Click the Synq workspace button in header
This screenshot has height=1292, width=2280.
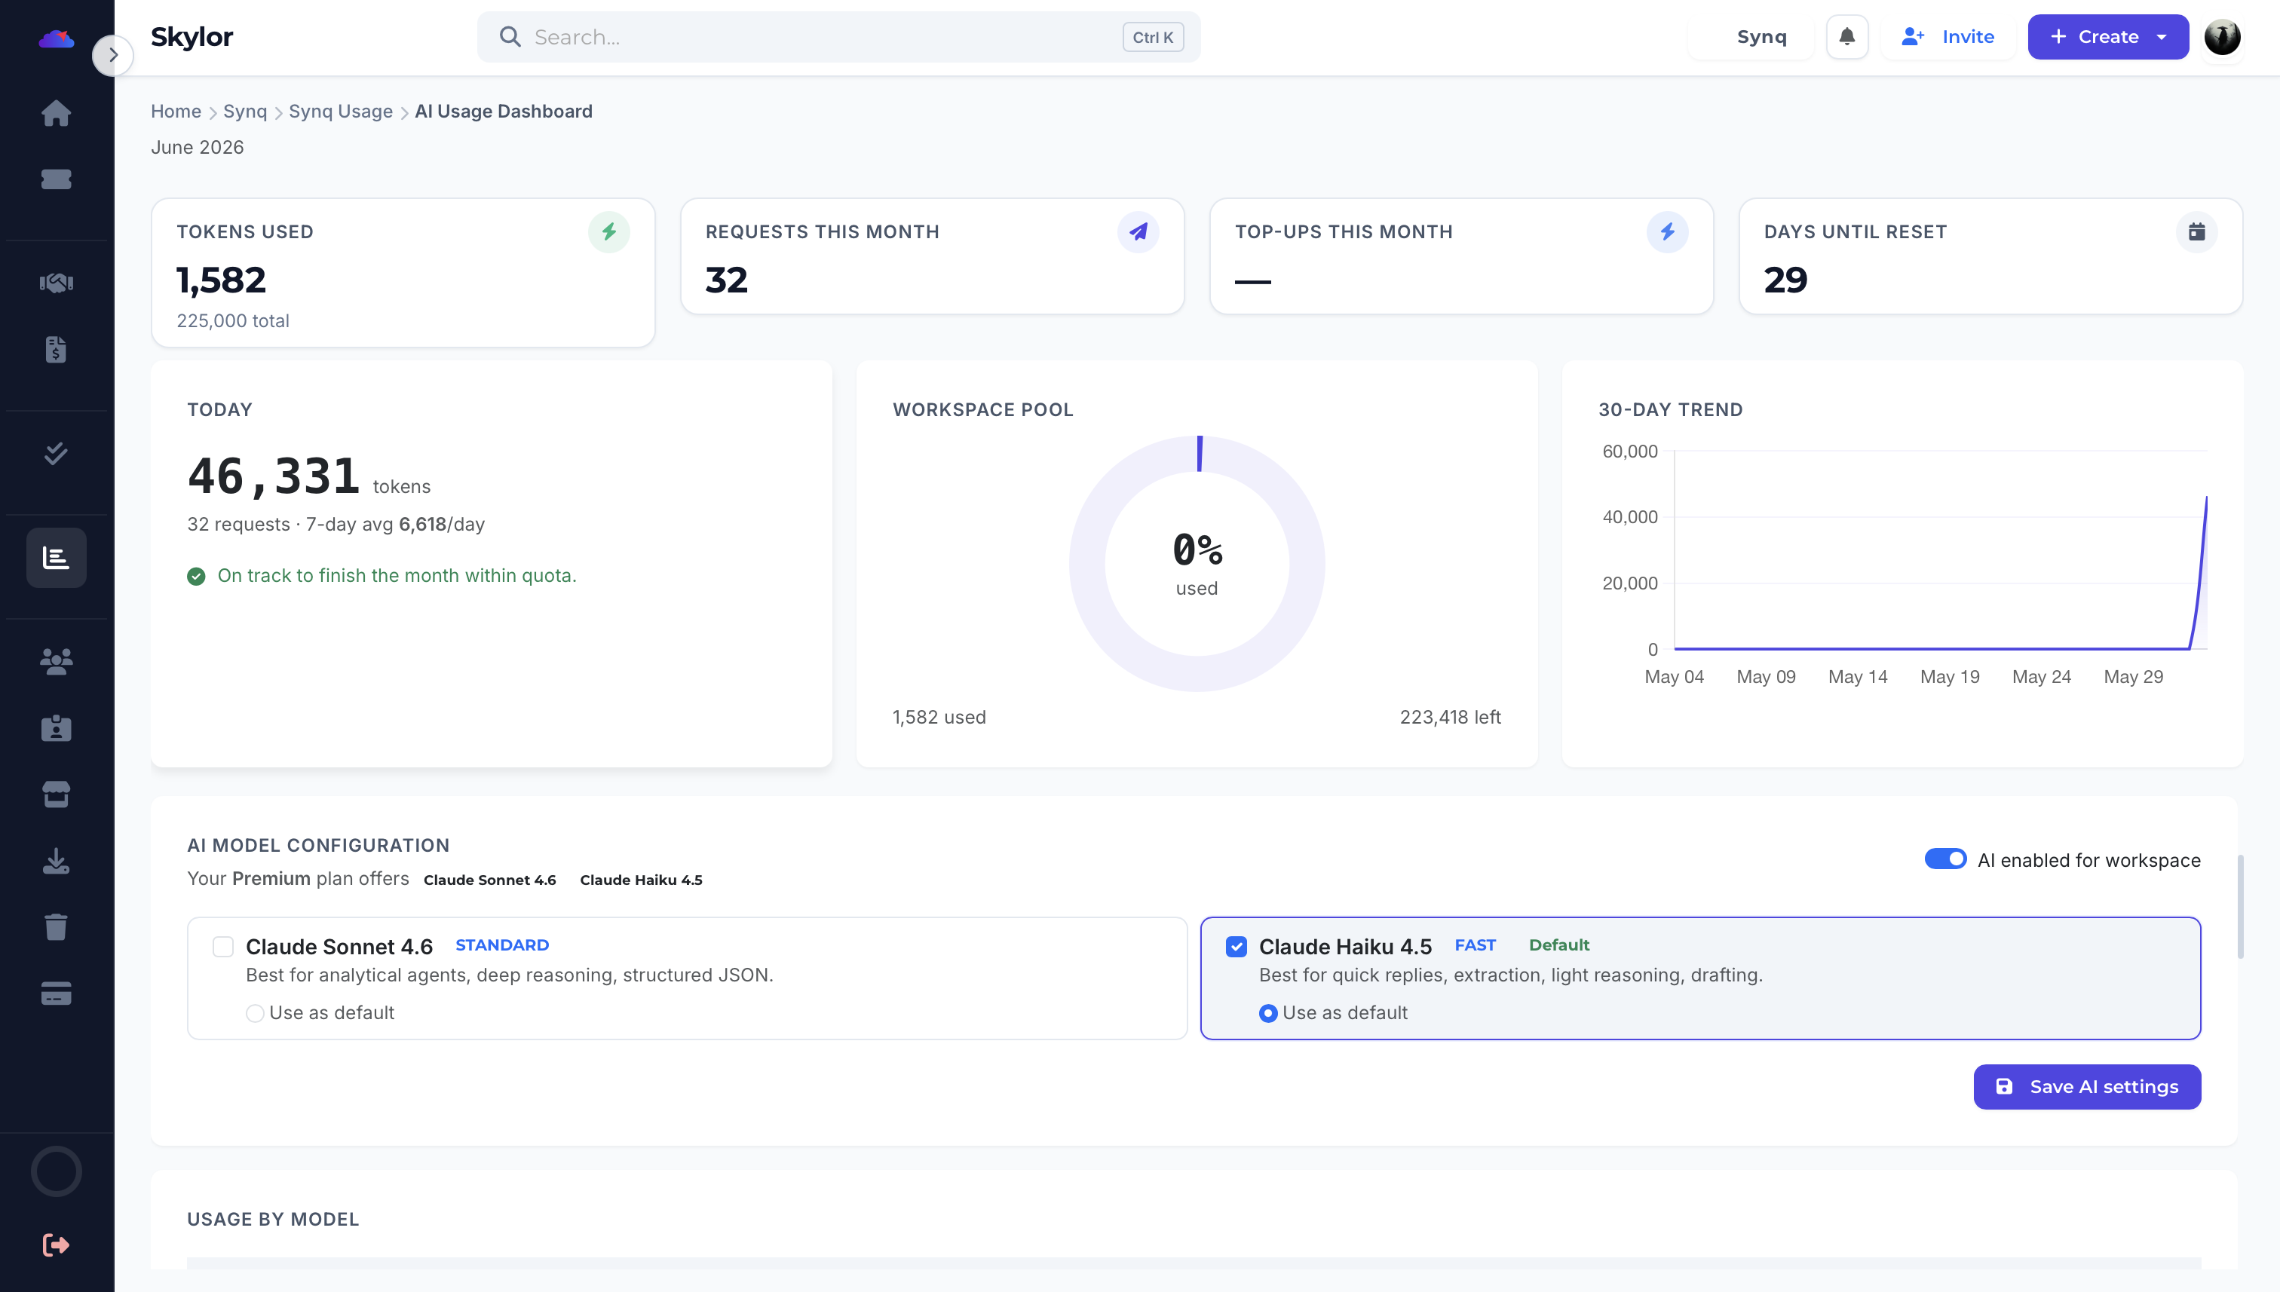tap(1751, 36)
